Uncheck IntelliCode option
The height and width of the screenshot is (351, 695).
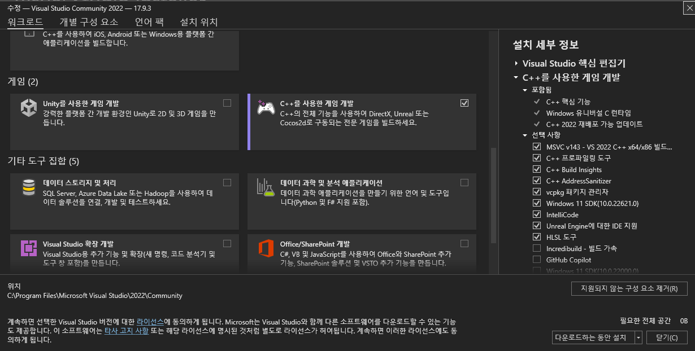[537, 214]
